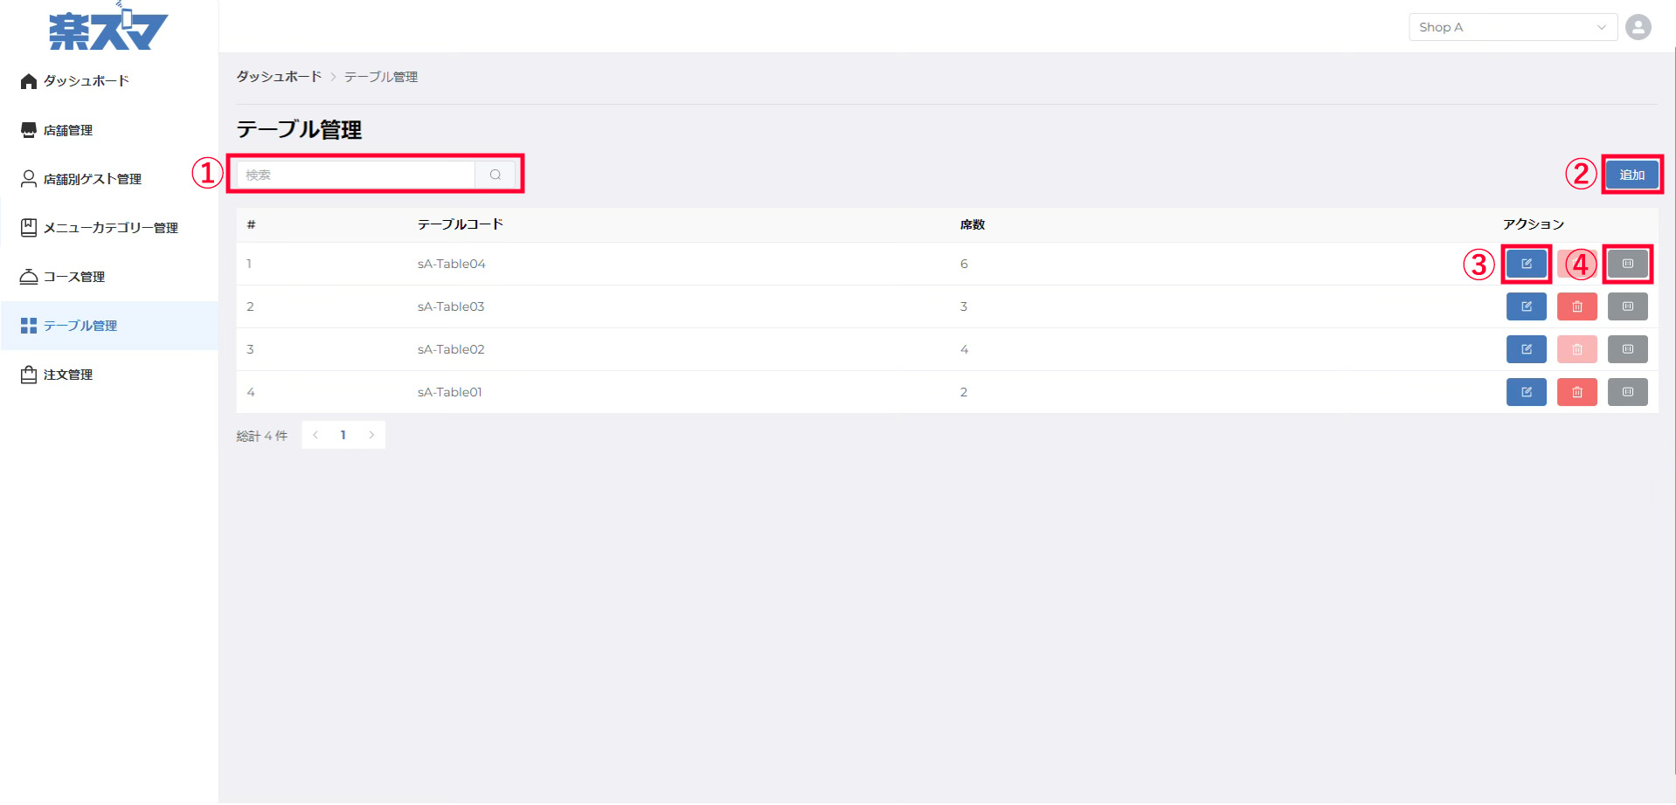Delete table sA-Table03 with trash icon
Viewport: 1676px width, 805px height.
pyautogui.click(x=1576, y=306)
